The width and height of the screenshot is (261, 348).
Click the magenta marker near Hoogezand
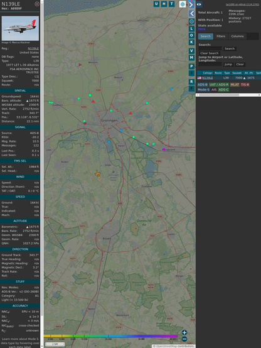click(164, 150)
